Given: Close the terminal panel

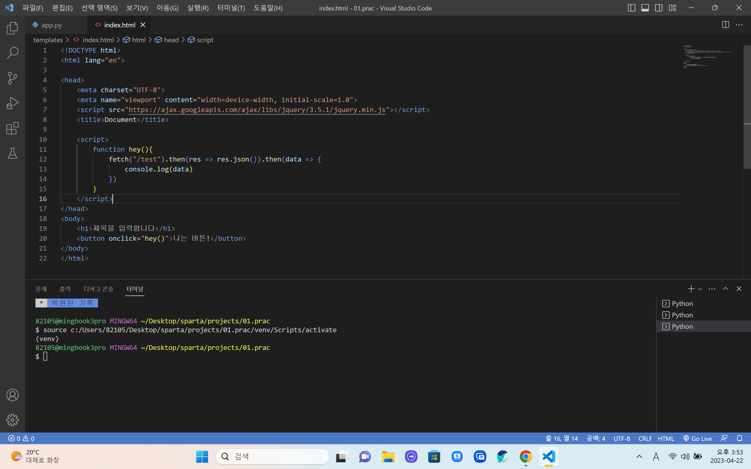Looking at the screenshot, I should [x=739, y=289].
